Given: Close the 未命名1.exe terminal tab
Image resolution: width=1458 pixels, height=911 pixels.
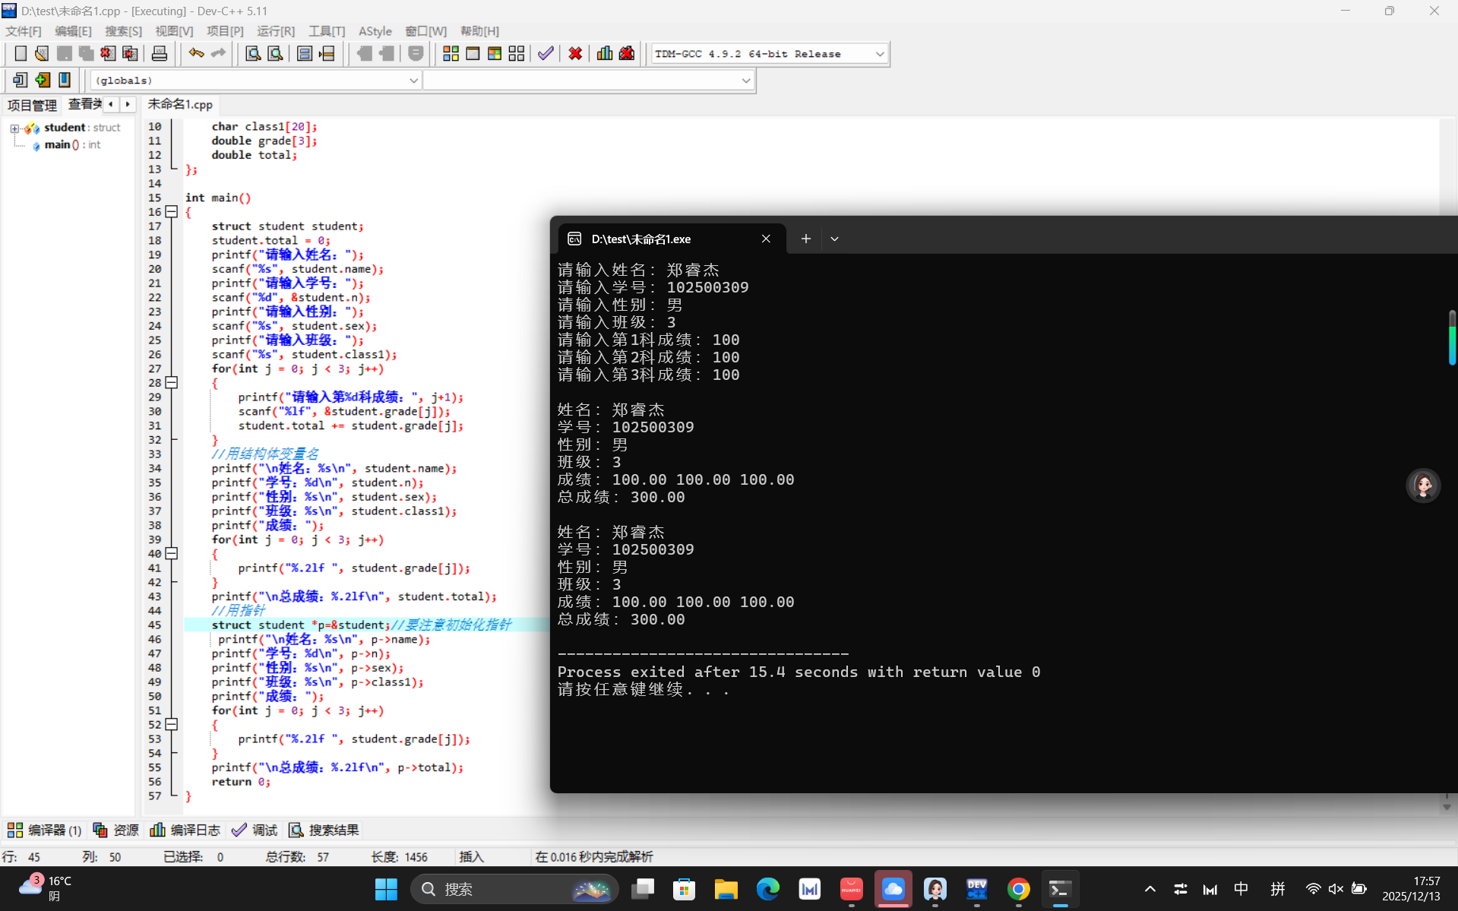Looking at the screenshot, I should pyautogui.click(x=766, y=239).
